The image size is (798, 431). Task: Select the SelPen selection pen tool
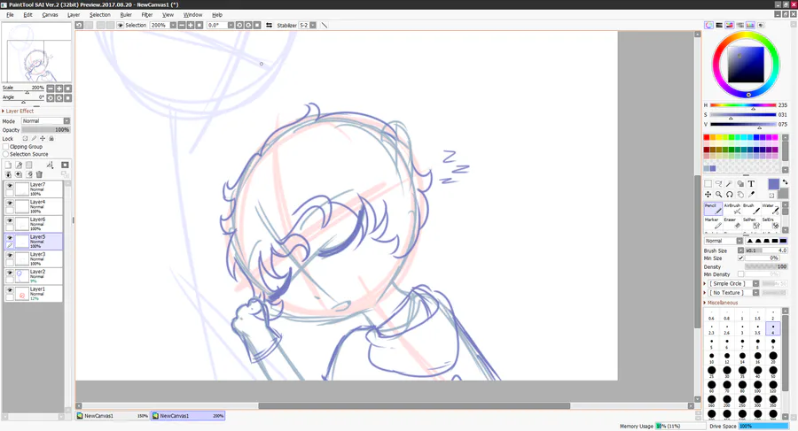point(751,223)
